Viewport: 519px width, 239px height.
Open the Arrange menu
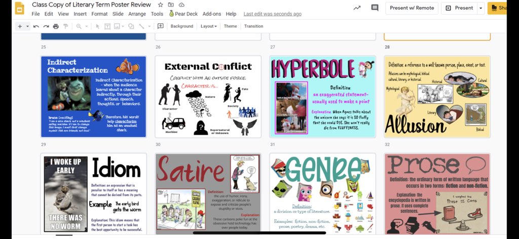pyautogui.click(x=137, y=14)
